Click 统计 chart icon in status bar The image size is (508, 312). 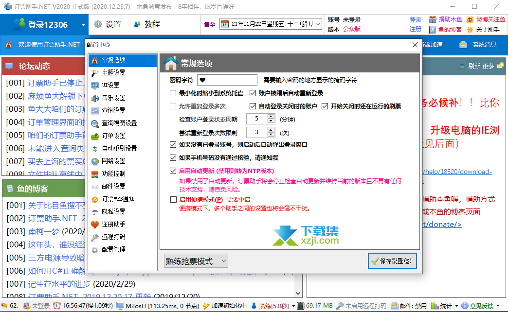(x=435, y=306)
